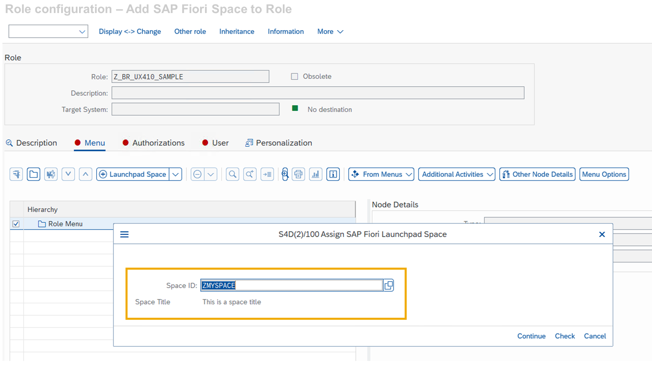
Task: Open the dropdown next to the minus icon
Action: [x=211, y=174]
